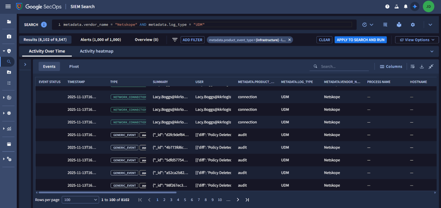Screen dimensions: 441x208
Task: Select the search magnifier in sidebar
Action: click(9, 62)
